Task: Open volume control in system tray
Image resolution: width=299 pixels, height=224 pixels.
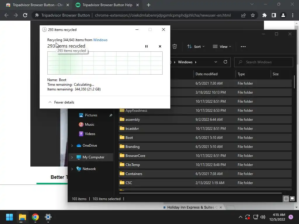Action: click(x=263, y=217)
